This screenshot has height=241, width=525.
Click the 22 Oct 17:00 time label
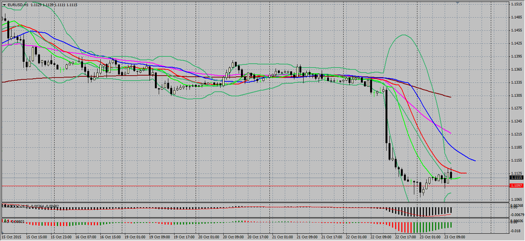[x=405, y=237]
